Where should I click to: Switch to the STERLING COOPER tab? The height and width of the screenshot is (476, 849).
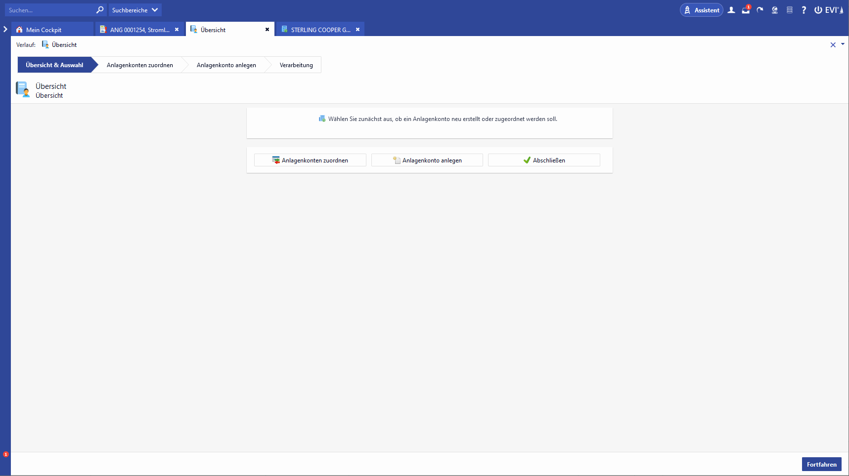[x=320, y=30]
